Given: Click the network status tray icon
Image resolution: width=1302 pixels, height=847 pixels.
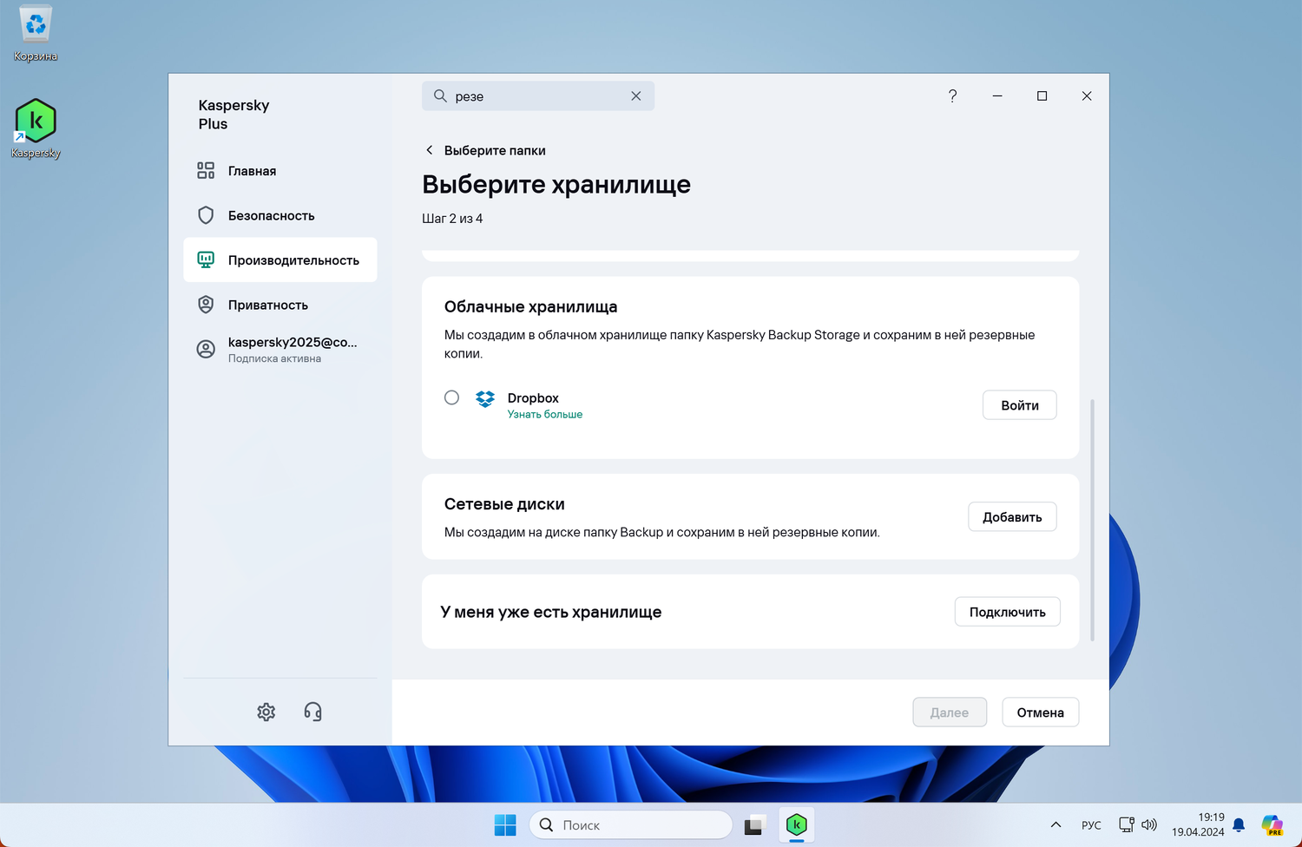Looking at the screenshot, I should [x=1127, y=824].
